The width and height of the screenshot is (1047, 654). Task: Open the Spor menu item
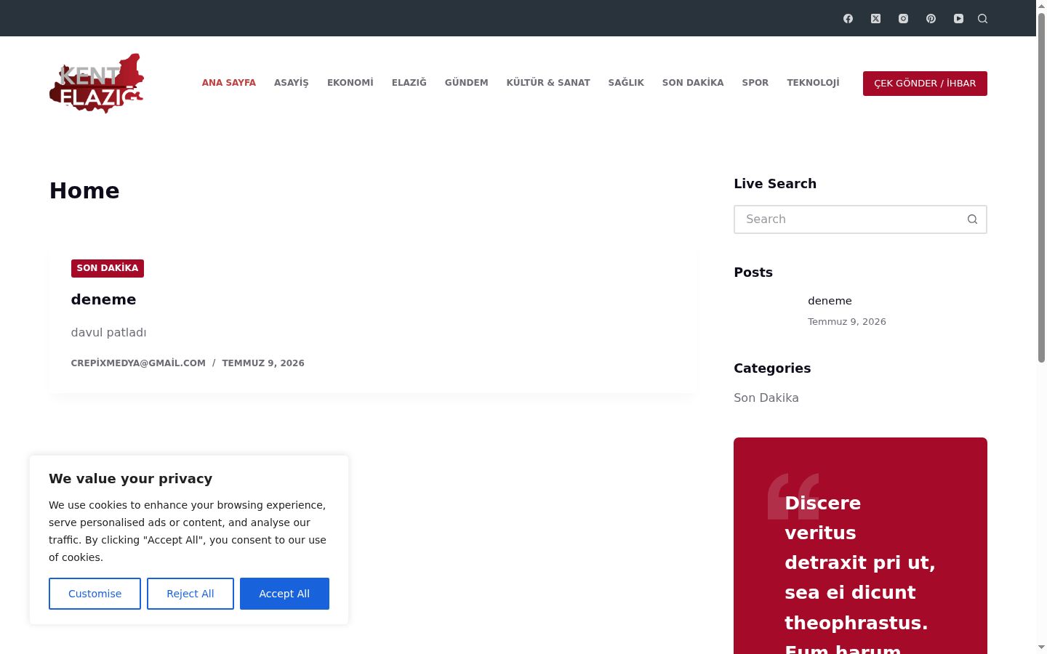(x=755, y=83)
